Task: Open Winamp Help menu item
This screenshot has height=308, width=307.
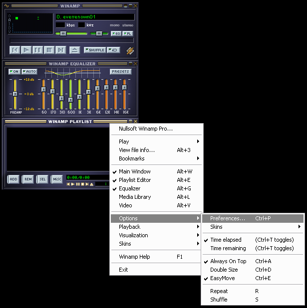Action: pos(156,257)
